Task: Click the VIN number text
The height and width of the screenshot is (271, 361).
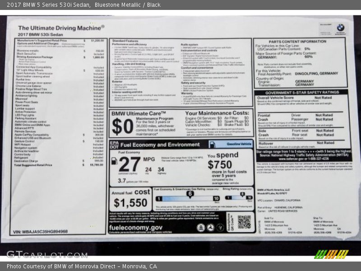Action: tap(41, 231)
